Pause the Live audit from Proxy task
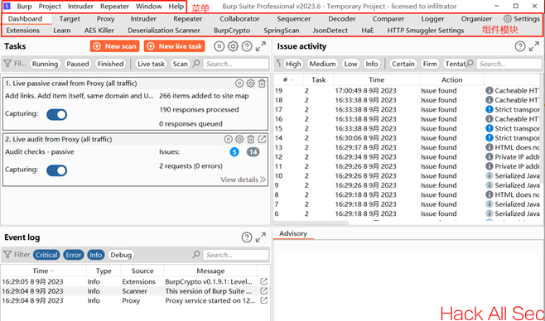This screenshot has width=545, height=321. pyautogui.click(x=228, y=139)
